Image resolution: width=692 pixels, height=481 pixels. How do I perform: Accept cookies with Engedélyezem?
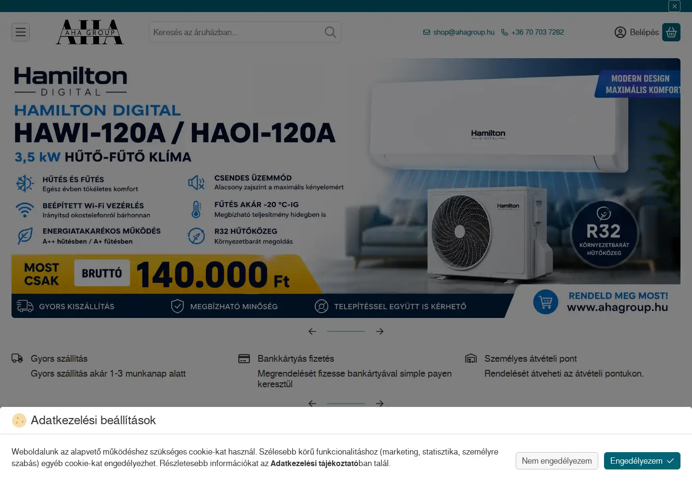click(x=642, y=461)
